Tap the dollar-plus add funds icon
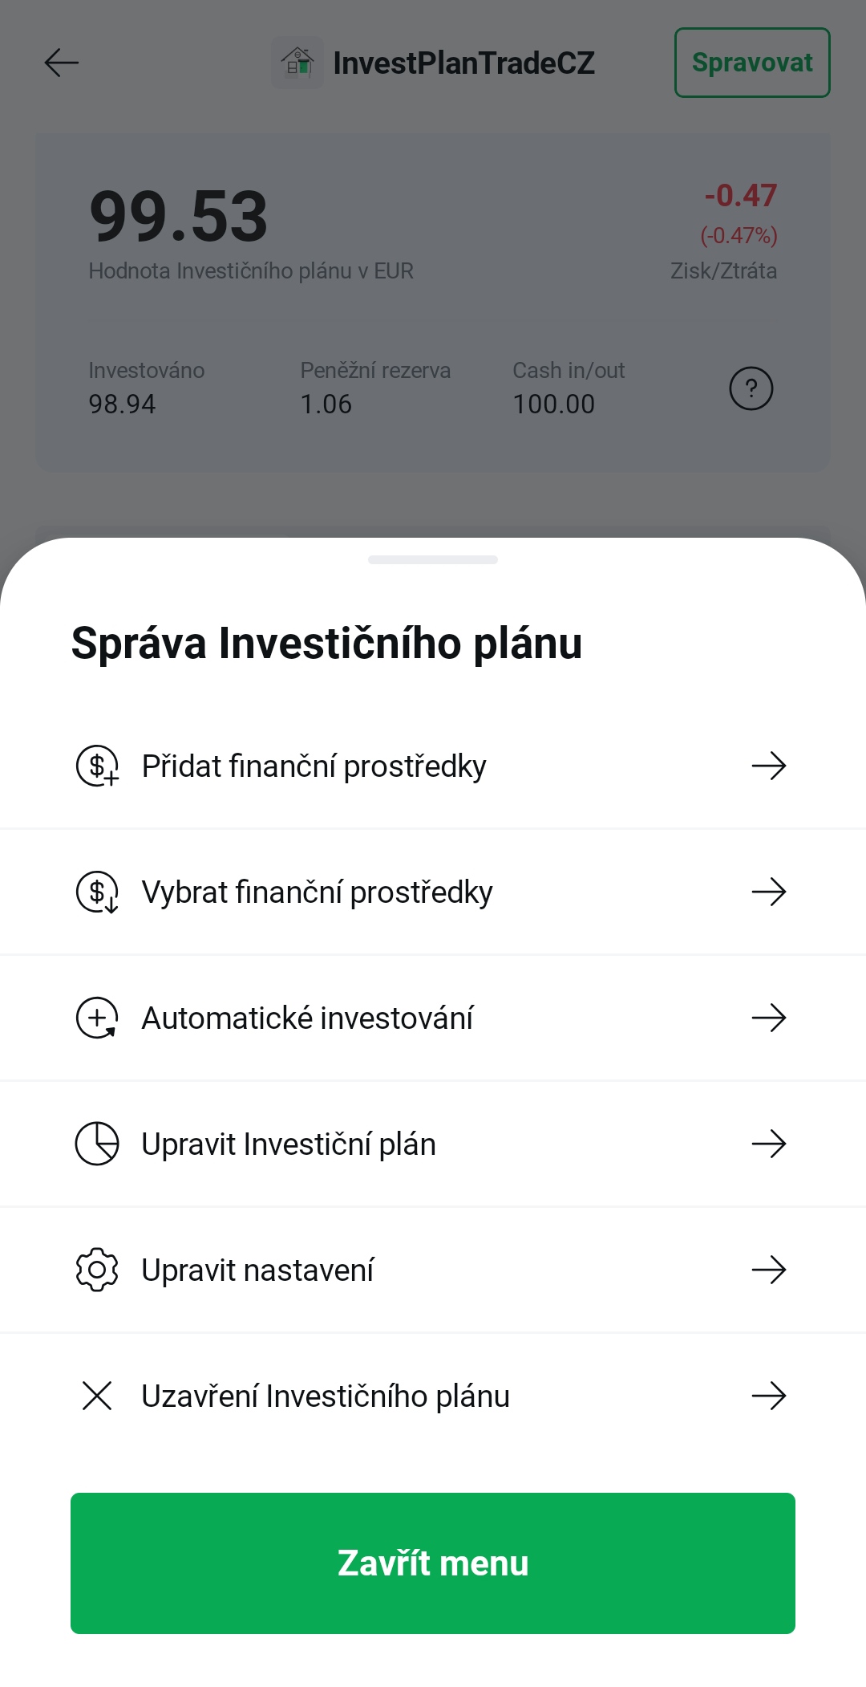Viewport: 866px width, 1687px height. coord(97,766)
